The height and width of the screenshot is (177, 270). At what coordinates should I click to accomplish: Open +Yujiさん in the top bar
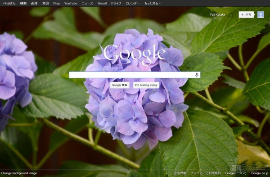(x=9, y=3)
